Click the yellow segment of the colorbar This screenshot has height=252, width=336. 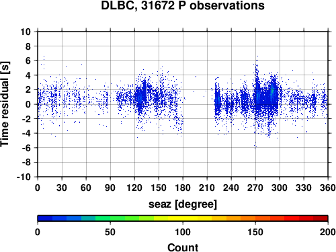pos(183,218)
